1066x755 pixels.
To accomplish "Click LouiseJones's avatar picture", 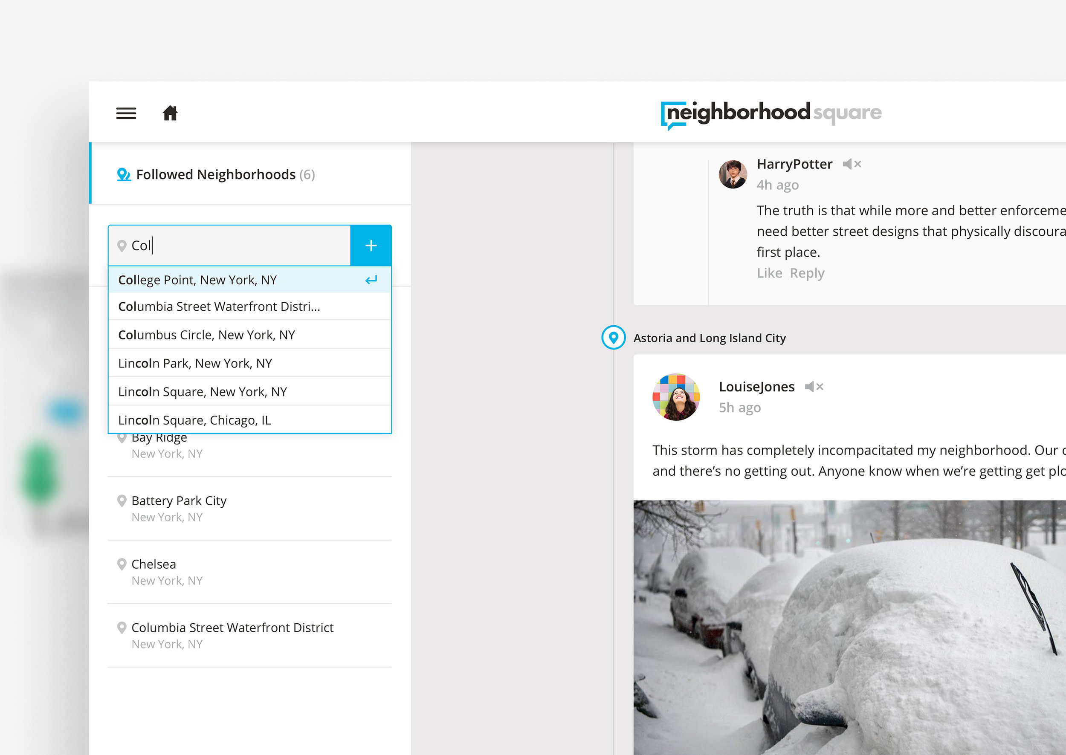I will tap(676, 397).
